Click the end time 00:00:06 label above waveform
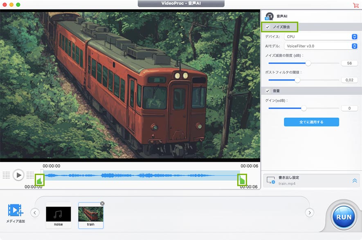Image resolution: width=362 pixels, height=240 pixels. 250,166
